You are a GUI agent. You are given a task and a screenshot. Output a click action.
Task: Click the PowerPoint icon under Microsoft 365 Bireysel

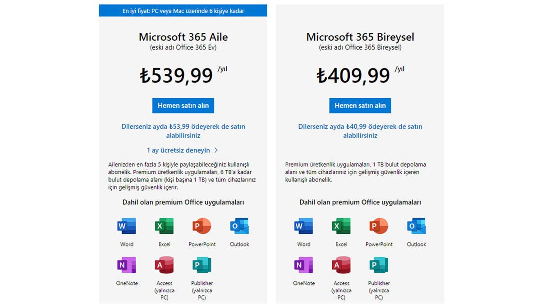click(x=378, y=227)
